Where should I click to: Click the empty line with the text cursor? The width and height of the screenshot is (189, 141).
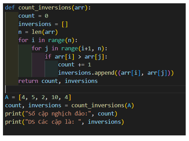point(95,89)
